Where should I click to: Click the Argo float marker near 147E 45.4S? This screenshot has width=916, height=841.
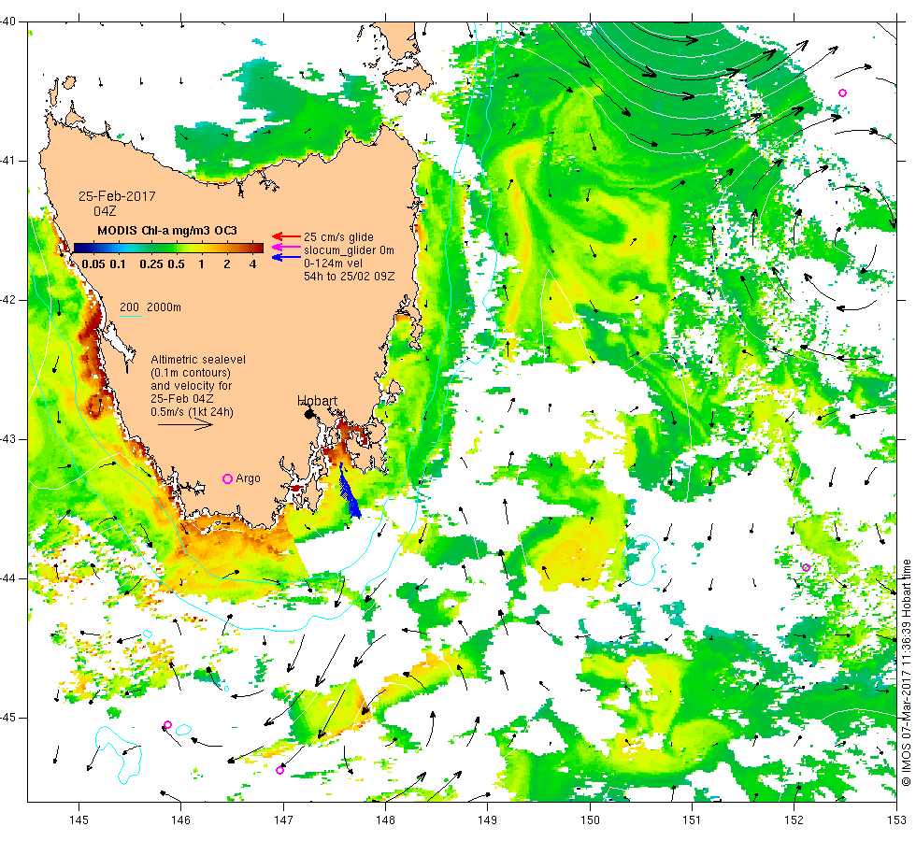click(279, 770)
